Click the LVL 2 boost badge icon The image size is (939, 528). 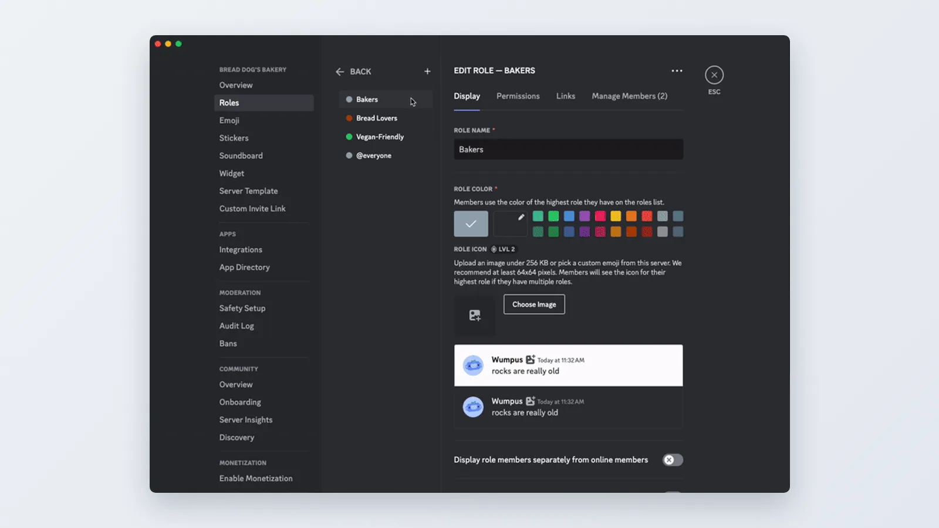tap(494, 249)
